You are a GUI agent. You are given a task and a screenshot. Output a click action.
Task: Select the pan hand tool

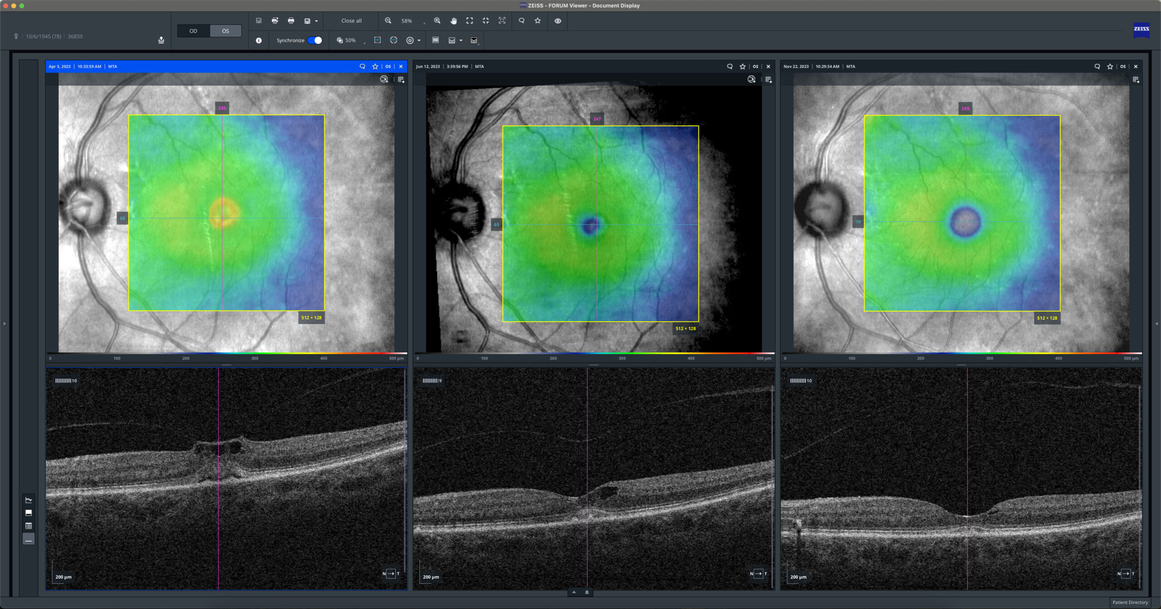click(x=454, y=21)
